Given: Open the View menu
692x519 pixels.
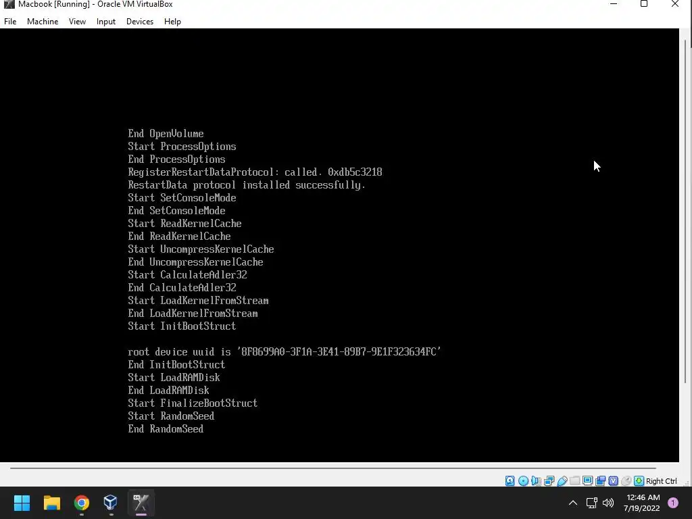Looking at the screenshot, I should click(x=77, y=21).
